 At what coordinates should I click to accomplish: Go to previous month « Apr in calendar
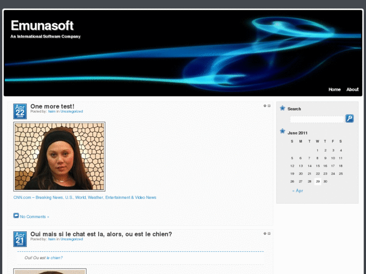pos(298,191)
